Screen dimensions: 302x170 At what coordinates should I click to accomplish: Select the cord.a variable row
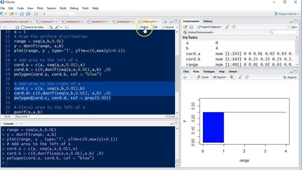238,54
